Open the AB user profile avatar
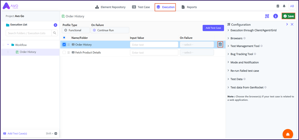299x140 pixels. coord(292,6)
